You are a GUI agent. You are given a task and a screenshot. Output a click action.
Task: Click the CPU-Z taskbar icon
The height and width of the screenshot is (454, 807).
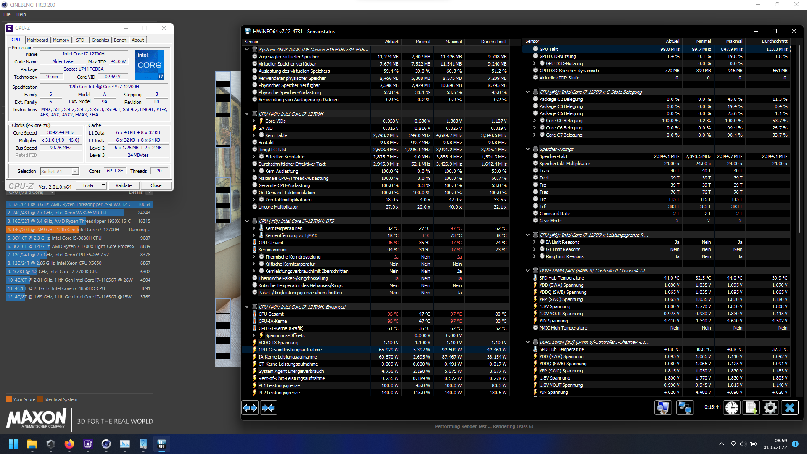pyautogui.click(x=88, y=444)
